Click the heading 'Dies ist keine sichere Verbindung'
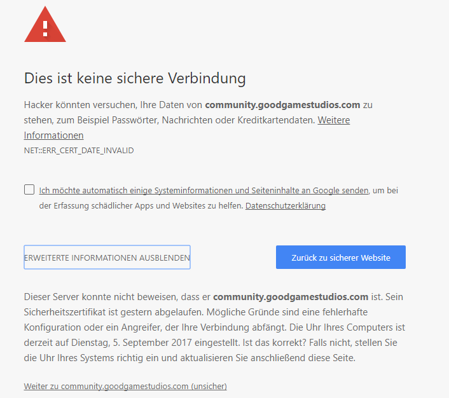 [135, 78]
